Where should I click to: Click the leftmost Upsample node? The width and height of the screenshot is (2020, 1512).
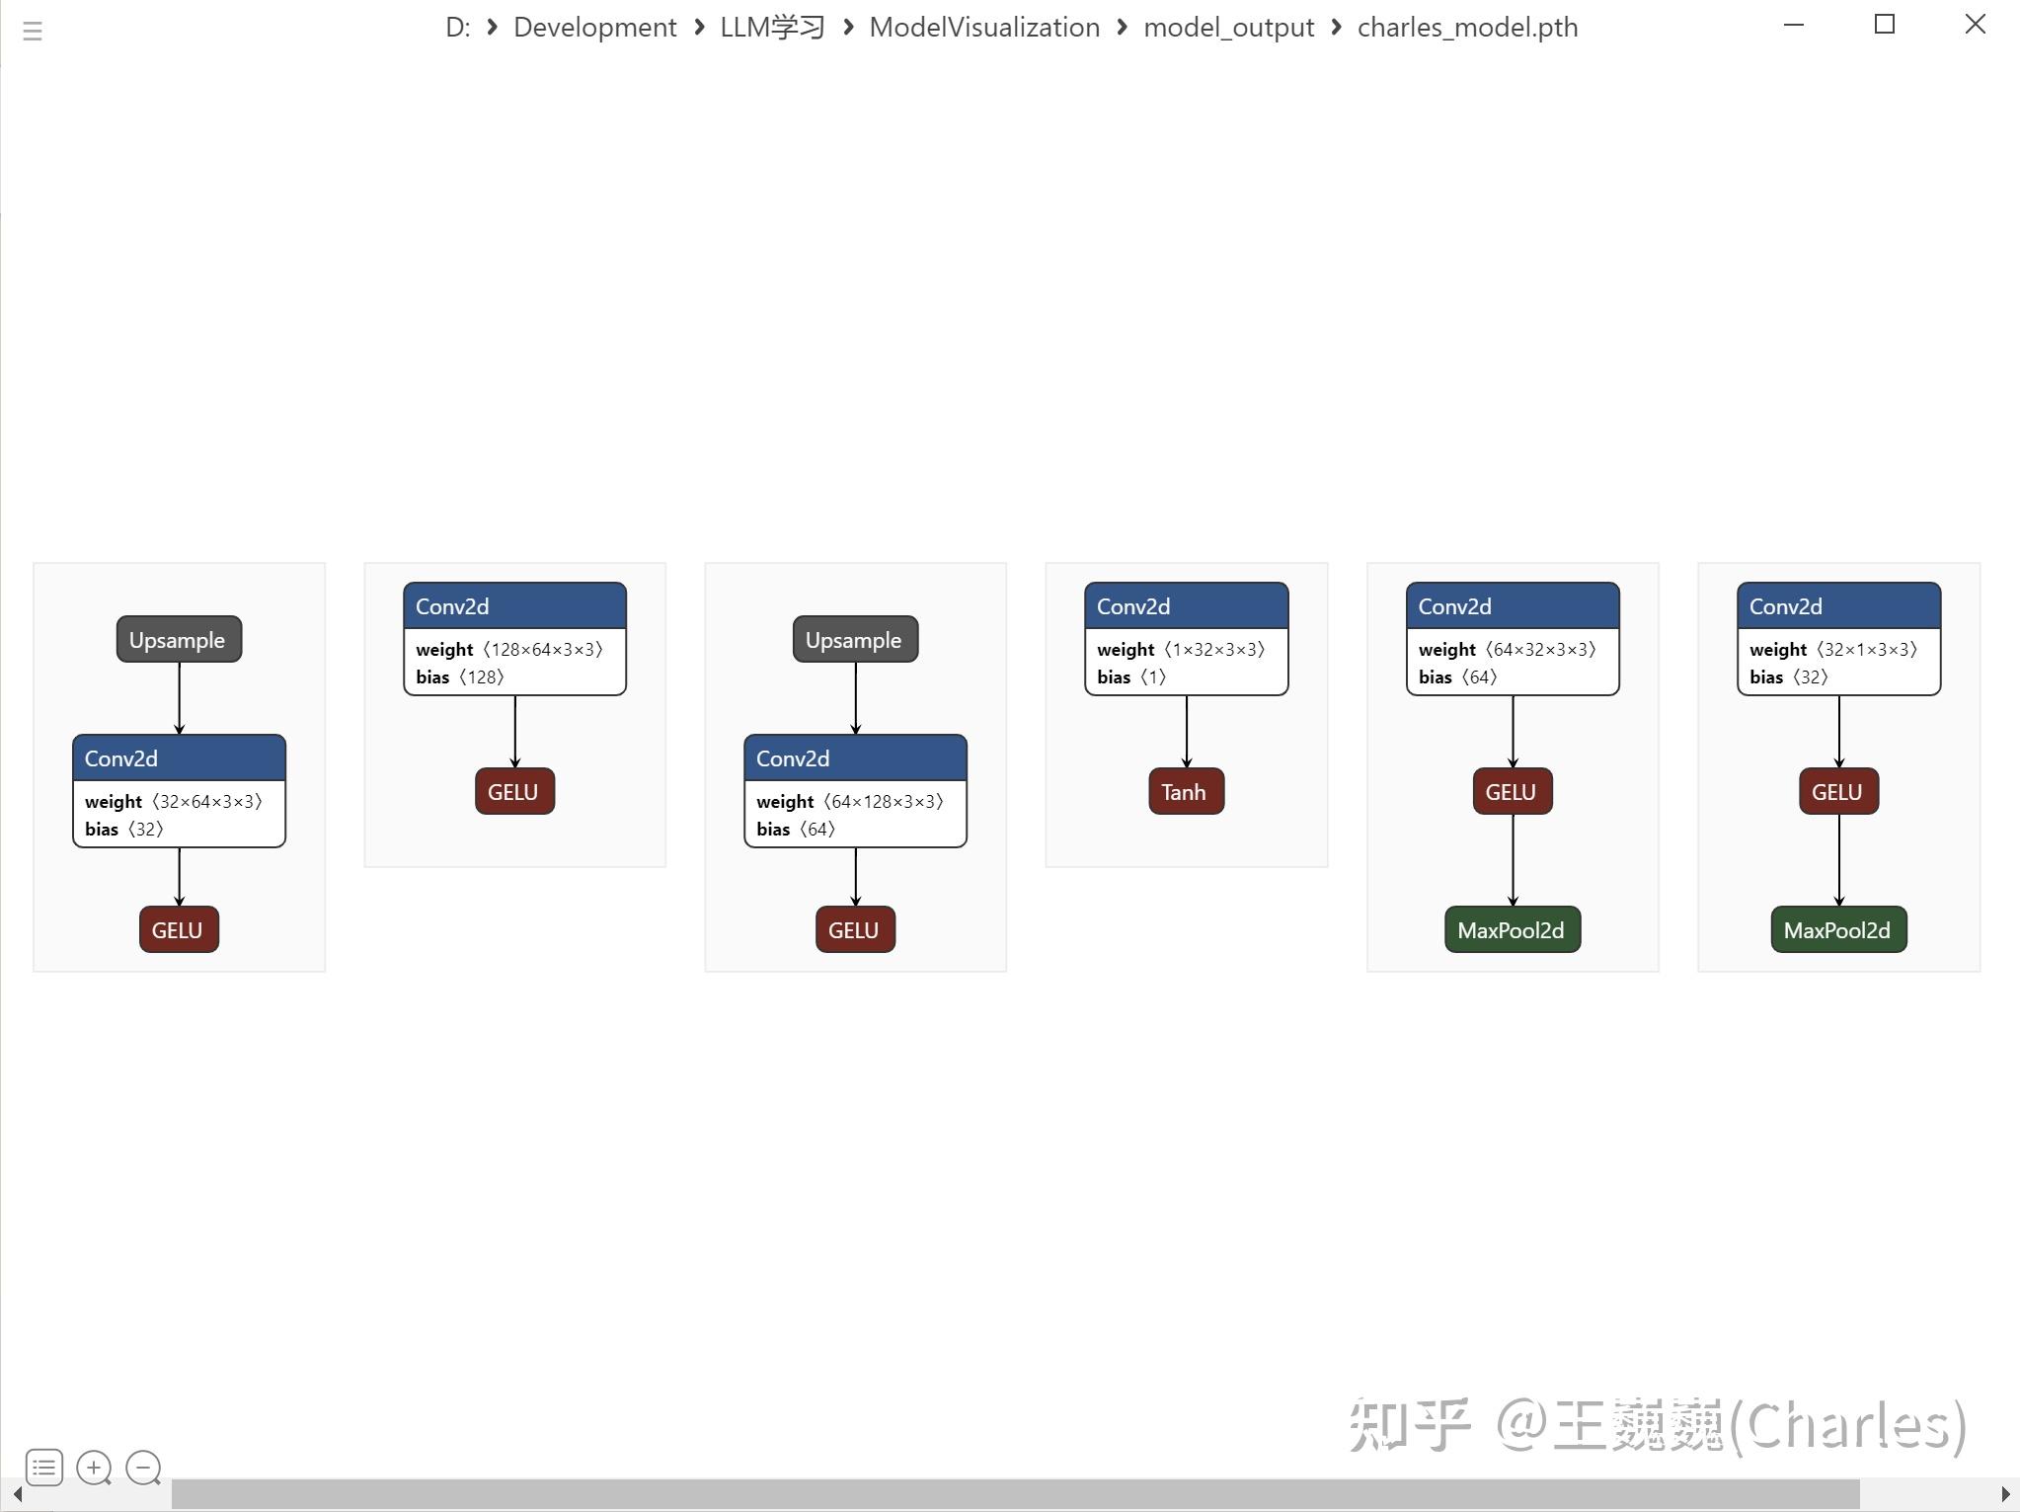pyautogui.click(x=178, y=640)
